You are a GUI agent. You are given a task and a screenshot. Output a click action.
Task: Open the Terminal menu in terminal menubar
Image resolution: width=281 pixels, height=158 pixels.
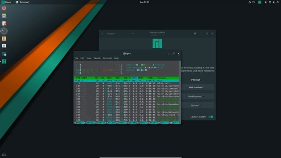[107, 58]
